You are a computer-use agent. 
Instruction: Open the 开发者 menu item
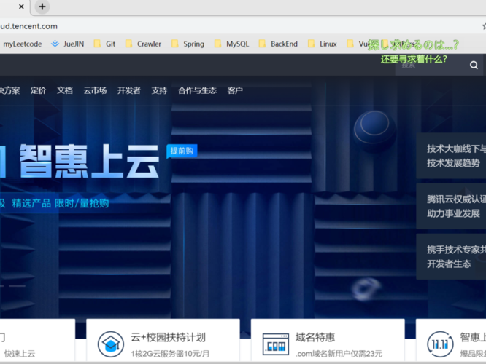click(129, 90)
